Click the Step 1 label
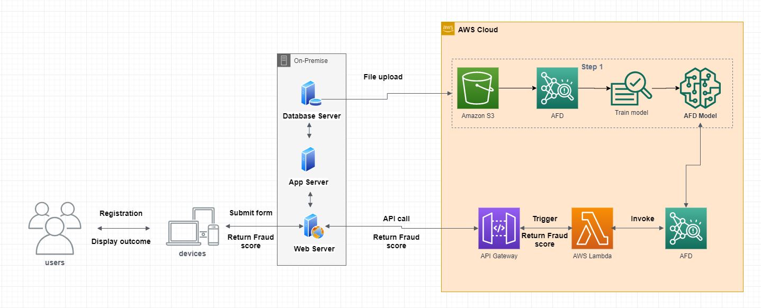The image size is (761, 308). [592, 67]
